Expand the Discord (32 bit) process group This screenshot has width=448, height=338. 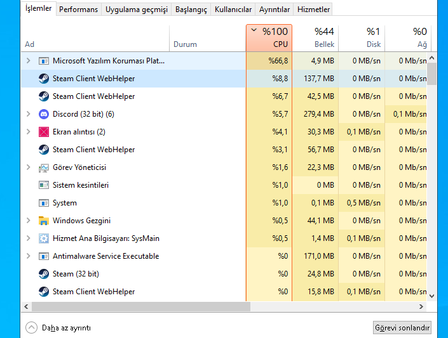pos(29,114)
